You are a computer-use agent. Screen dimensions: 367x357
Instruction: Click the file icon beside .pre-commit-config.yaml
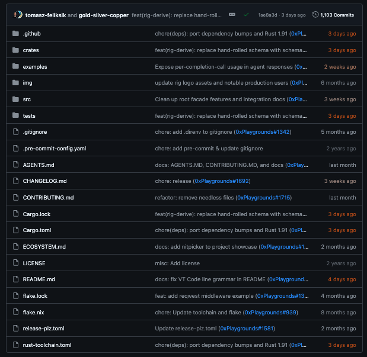15,148
